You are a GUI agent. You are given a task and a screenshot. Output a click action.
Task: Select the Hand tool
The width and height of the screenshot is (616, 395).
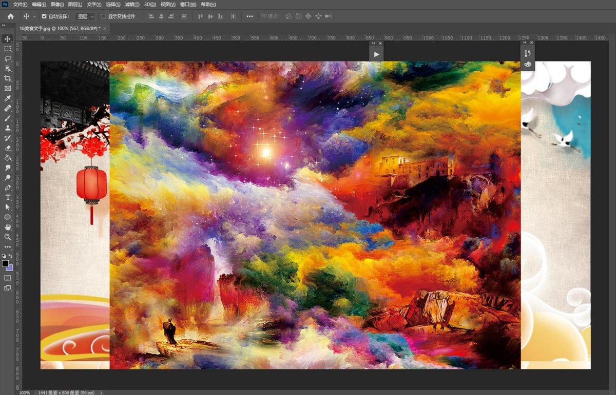tap(8, 227)
